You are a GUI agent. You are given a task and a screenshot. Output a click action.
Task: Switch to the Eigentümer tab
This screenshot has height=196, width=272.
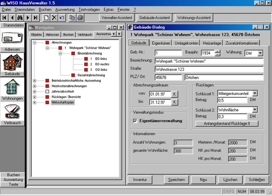(161, 43)
